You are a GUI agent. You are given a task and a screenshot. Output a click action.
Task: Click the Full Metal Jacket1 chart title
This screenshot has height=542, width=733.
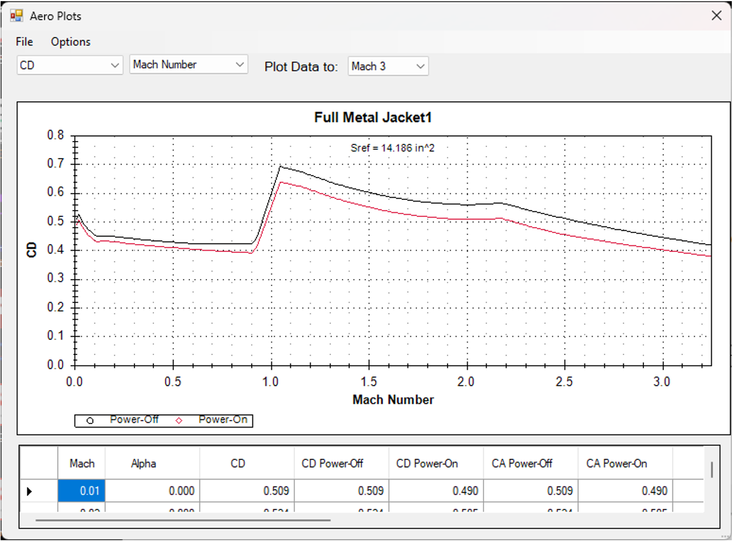(x=373, y=118)
